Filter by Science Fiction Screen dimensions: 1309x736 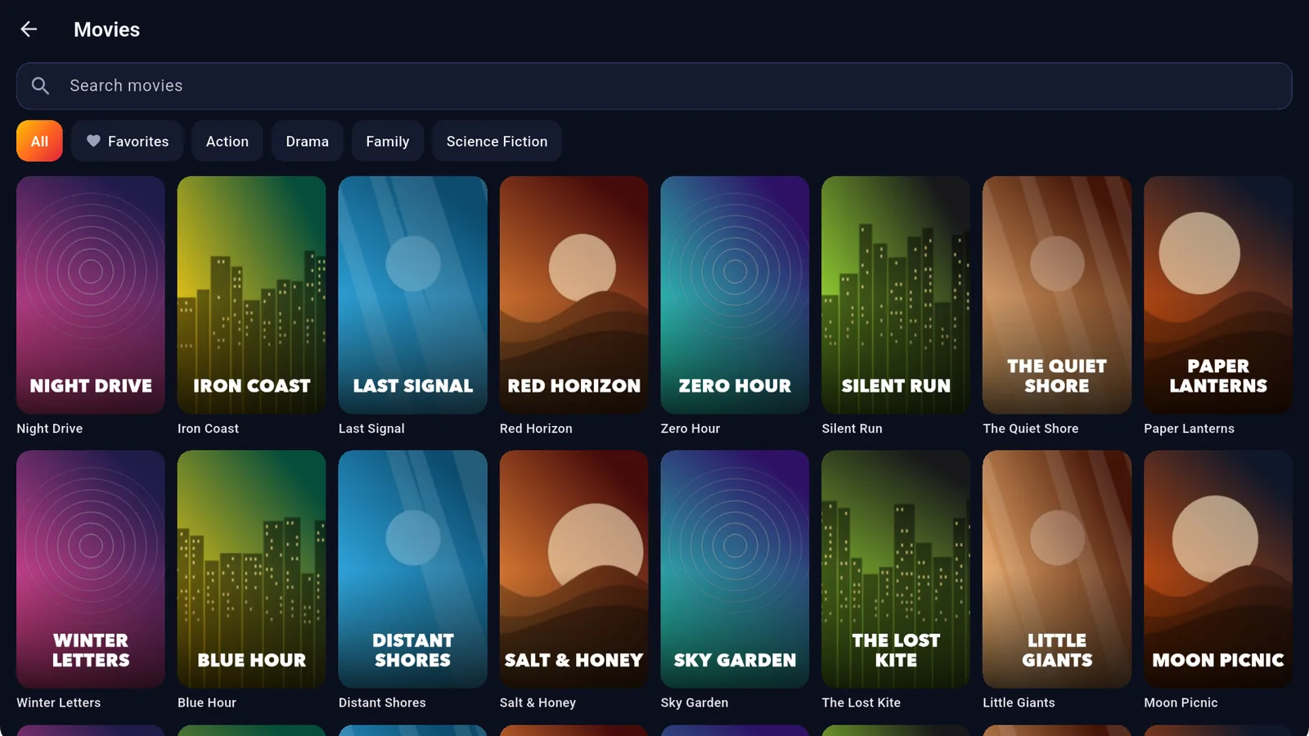click(x=497, y=141)
